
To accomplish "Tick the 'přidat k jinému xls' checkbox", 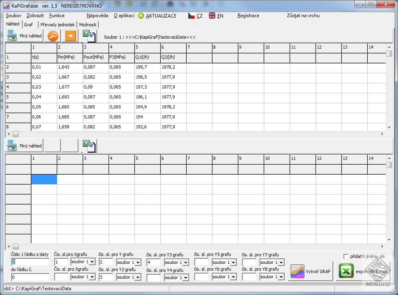I will [346, 256].
